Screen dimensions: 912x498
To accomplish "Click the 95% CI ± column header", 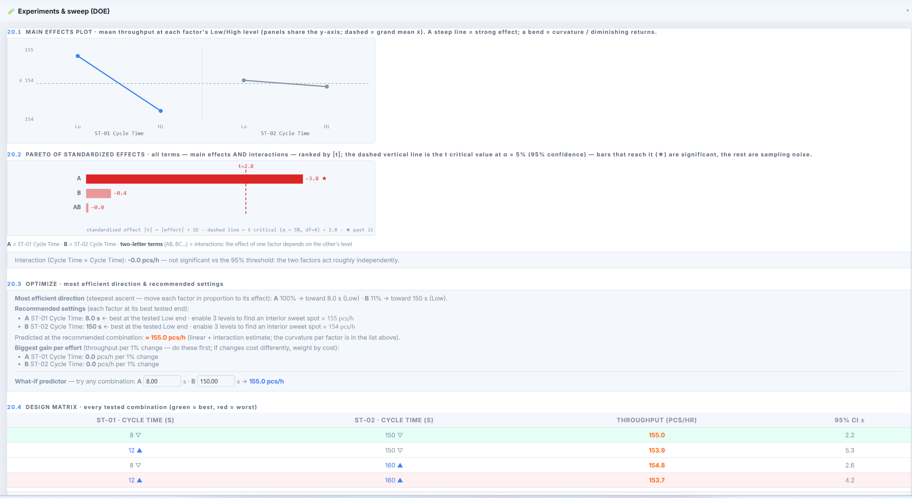I will pyautogui.click(x=850, y=420).
